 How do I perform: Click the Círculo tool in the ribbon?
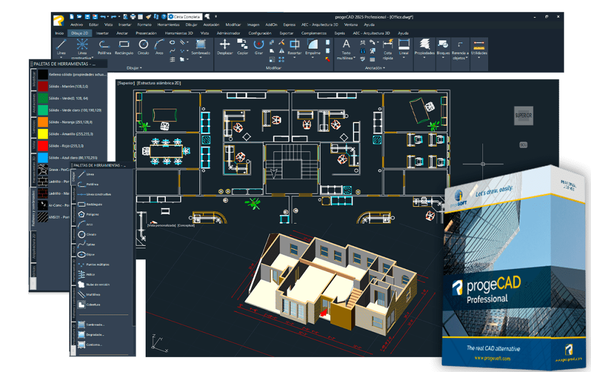point(143,46)
